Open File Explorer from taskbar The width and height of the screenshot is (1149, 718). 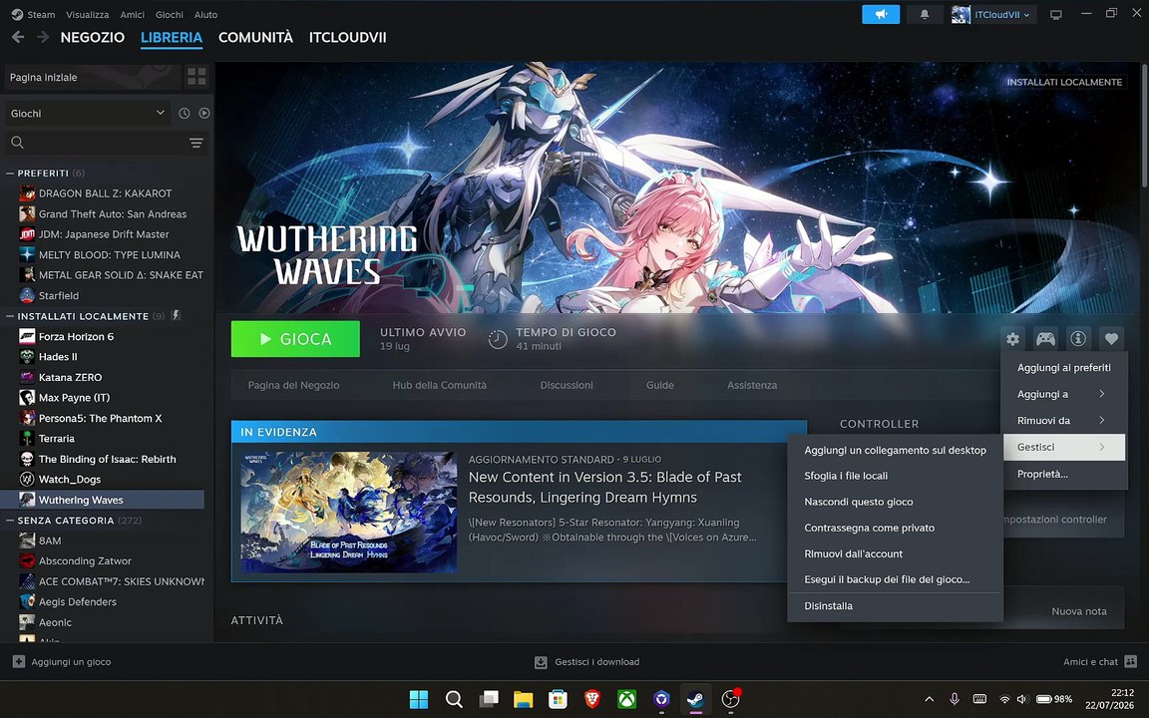pyautogui.click(x=524, y=699)
